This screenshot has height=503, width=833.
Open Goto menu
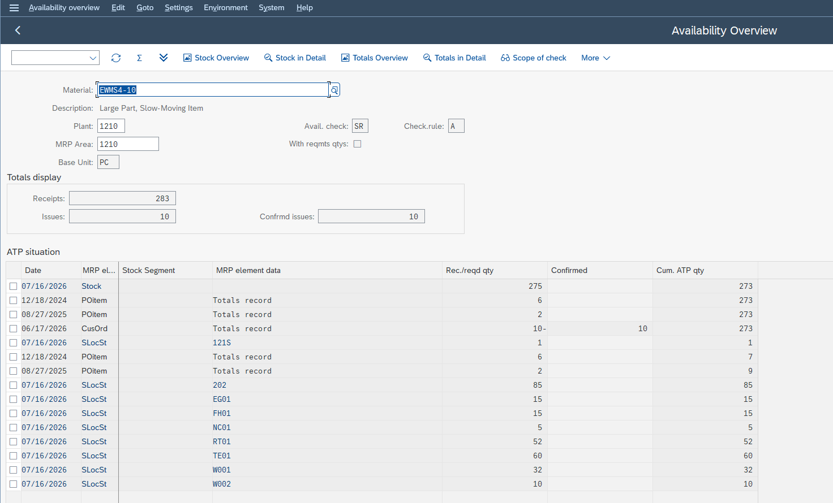tap(145, 7)
